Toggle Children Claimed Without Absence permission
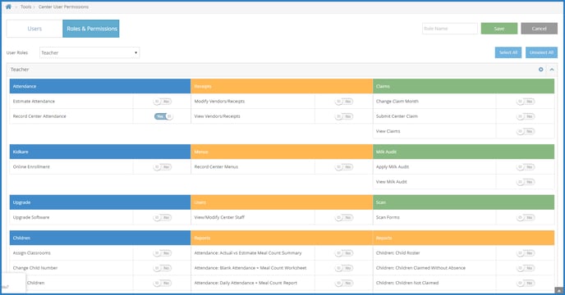The height and width of the screenshot is (295, 565). (526, 268)
